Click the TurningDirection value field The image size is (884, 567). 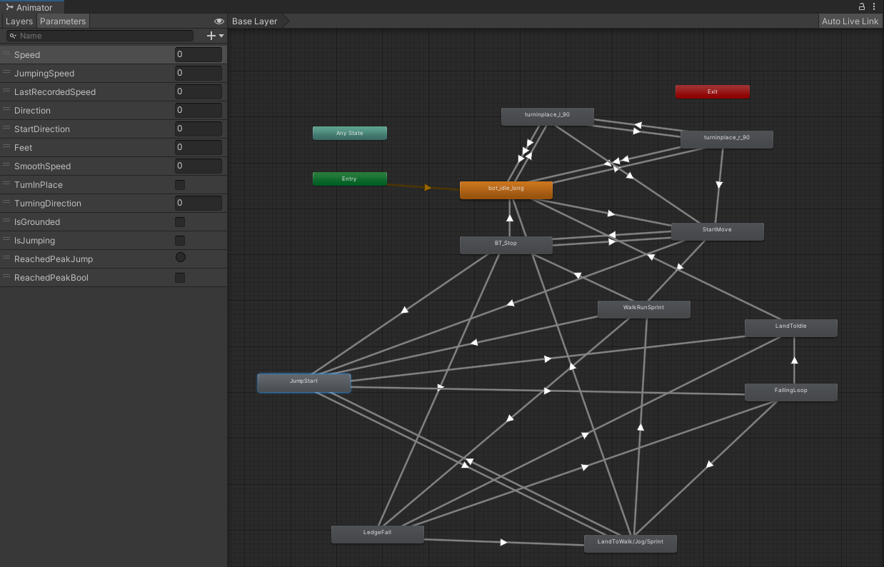199,203
